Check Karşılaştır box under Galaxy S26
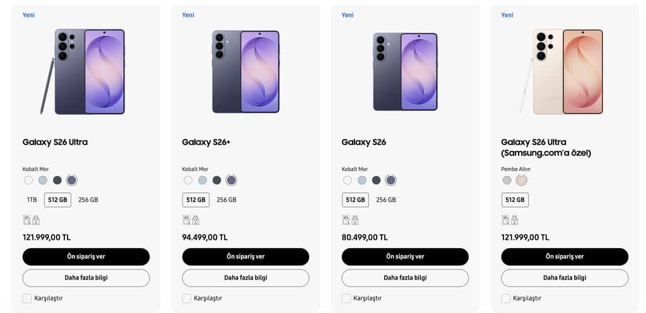This screenshot has height=313, width=646. (x=346, y=298)
